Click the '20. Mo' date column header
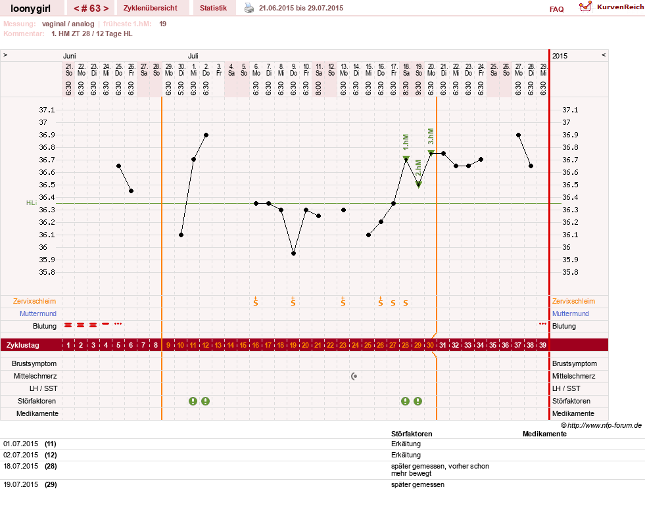The image size is (645, 508). pyautogui.click(x=431, y=70)
